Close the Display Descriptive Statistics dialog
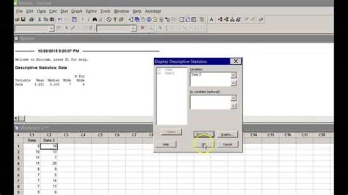This screenshot has height=195, width=348. [236, 61]
